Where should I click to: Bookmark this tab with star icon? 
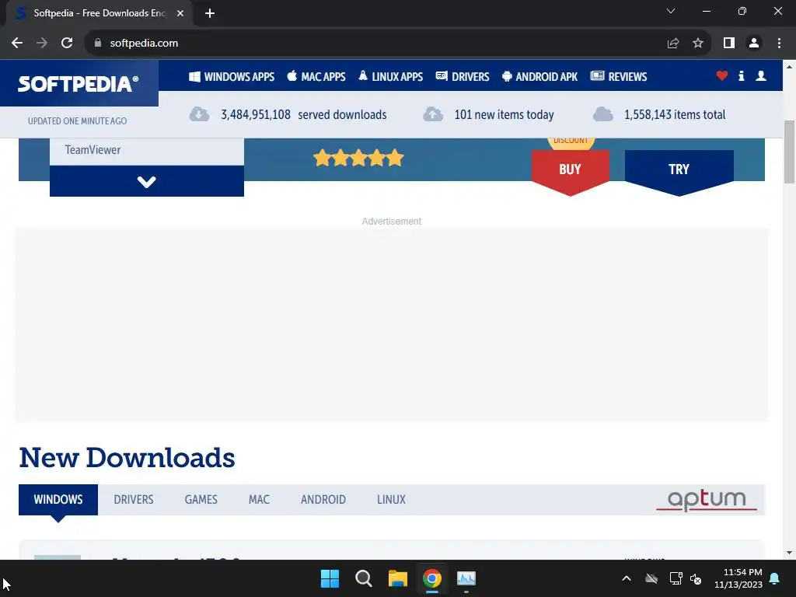(698, 44)
